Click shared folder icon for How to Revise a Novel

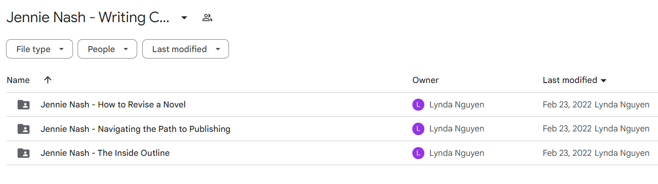pos(24,105)
